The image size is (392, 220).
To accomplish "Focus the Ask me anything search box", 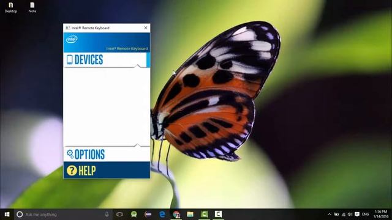I will point(63,215).
